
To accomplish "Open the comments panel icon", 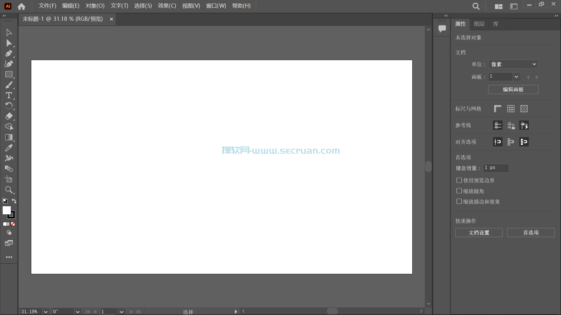I will [x=442, y=29].
